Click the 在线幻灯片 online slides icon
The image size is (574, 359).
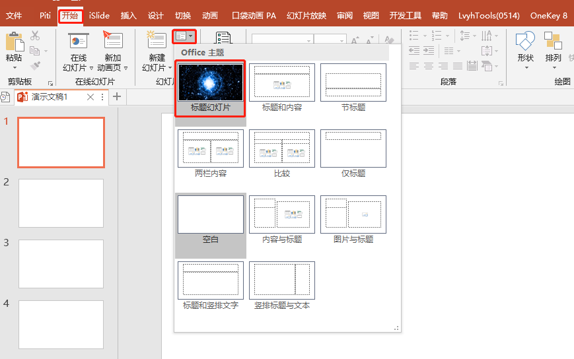coord(79,40)
